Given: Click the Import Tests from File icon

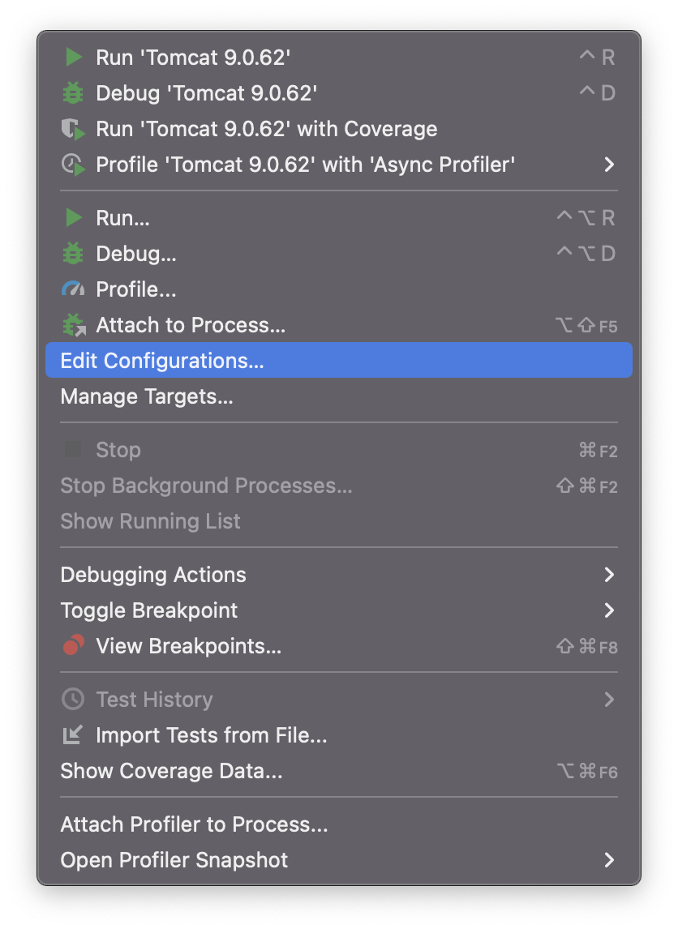Looking at the screenshot, I should [74, 734].
